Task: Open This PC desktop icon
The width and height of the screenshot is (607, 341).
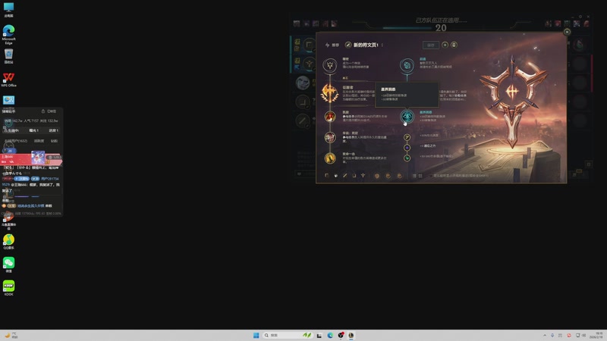Action: tap(8, 10)
